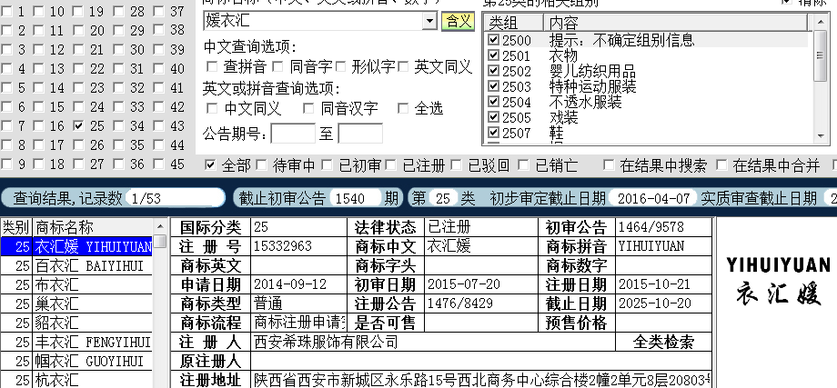837x388 pixels.
Task: Enable the 查拼音 checkbox
Action: pos(212,66)
